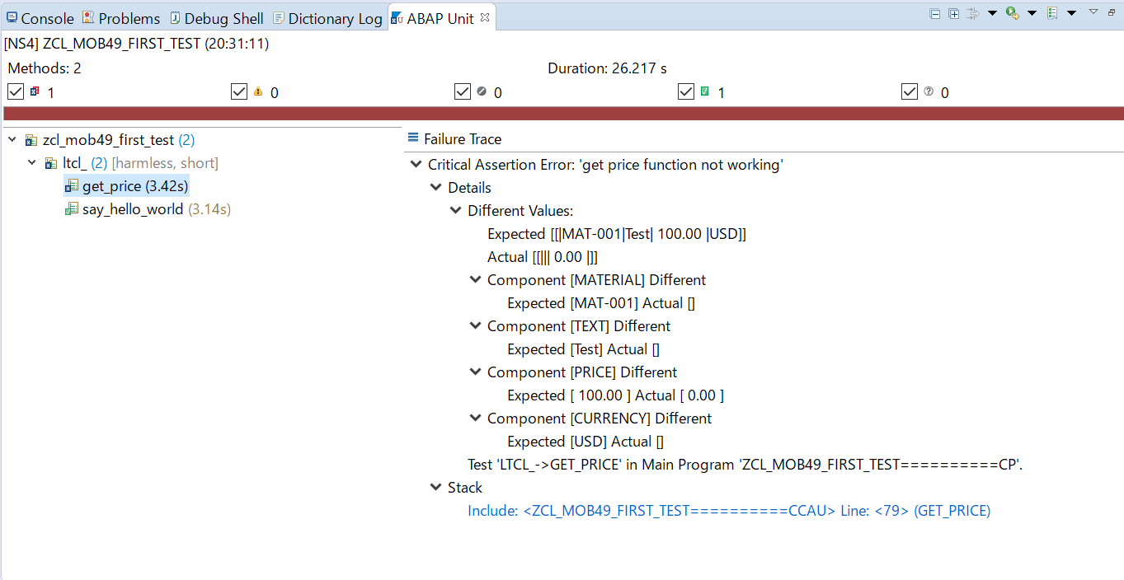
Task: Click the Console tab icon
Action: point(12,17)
